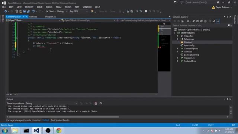
Task: Open the Find Symbol Results tab
Action: click(x=60, y=120)
